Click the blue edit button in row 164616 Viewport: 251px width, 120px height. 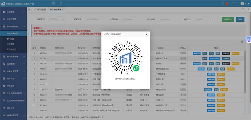(211, 74)
